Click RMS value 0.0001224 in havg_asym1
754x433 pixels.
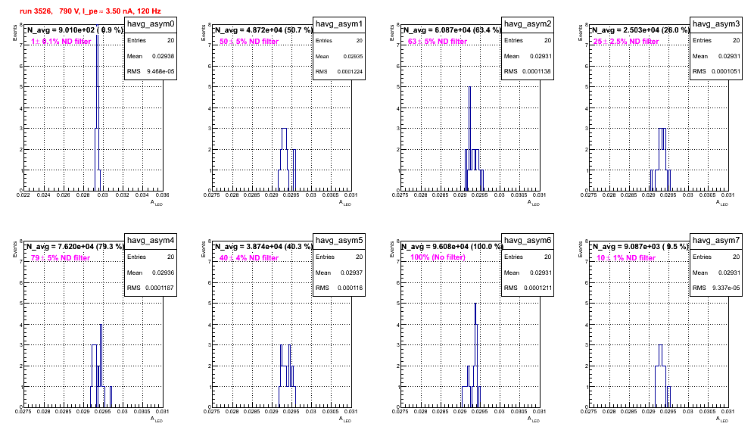coord(350,71)
